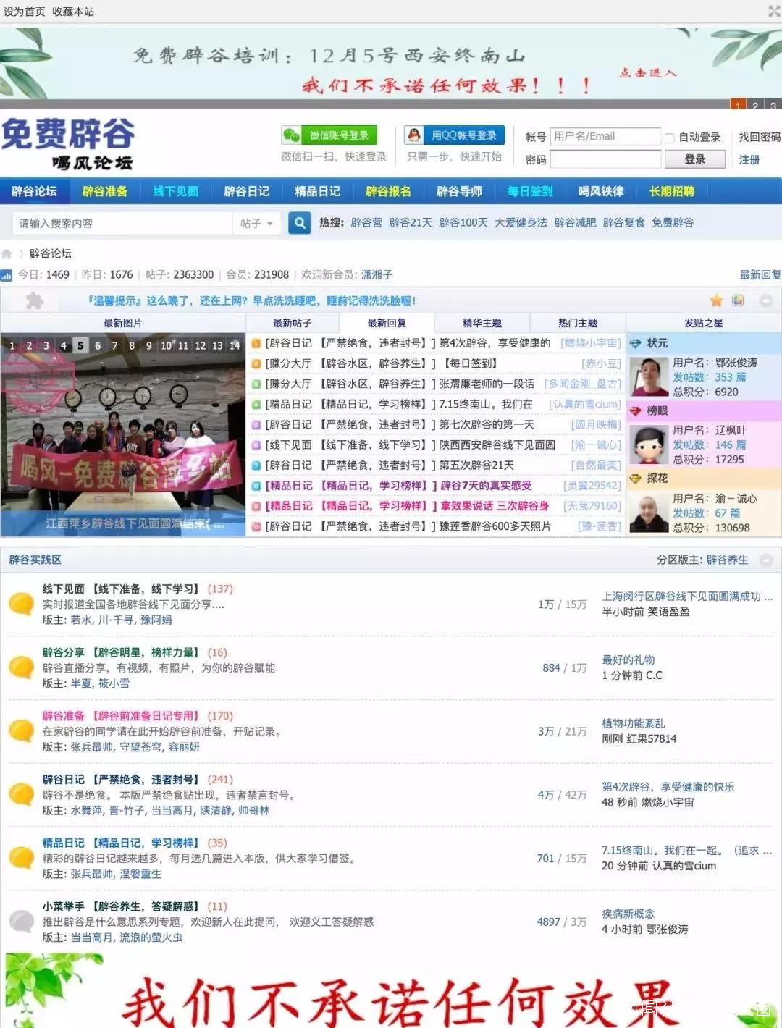Click the 辟谷准备 forum bubble icon
The width and height of the screenshot is (782, 1028).
click(21, 731)
